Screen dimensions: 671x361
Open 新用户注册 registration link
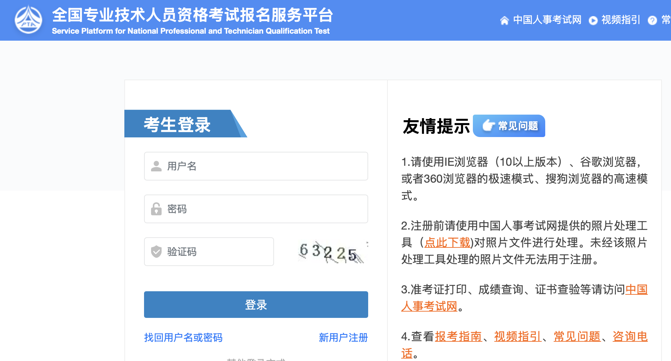[x=343, y=338]
